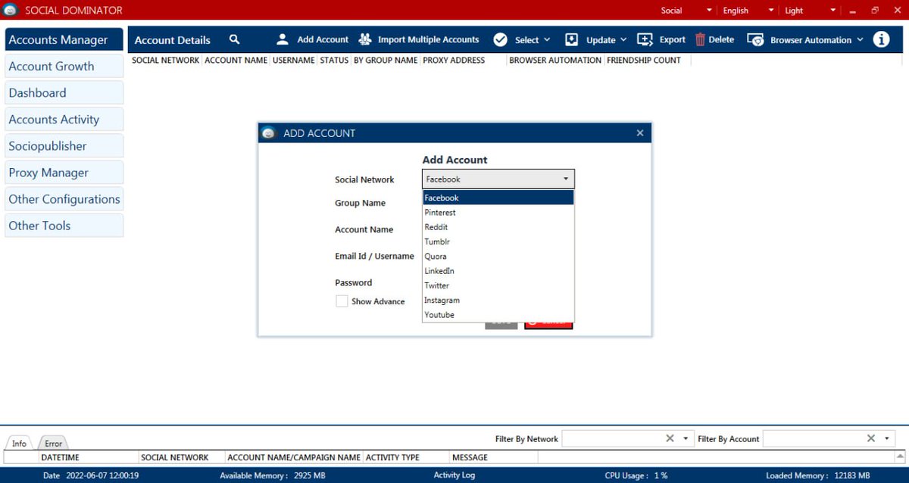Open Filter By Network dropdown arrow
Viewport: 909px width, 483px height.
point(686,439)
